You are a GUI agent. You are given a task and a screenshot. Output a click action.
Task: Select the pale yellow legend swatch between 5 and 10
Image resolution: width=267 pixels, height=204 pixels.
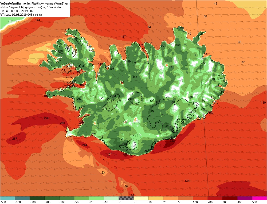pyautogui.click(x=141, y=198)
